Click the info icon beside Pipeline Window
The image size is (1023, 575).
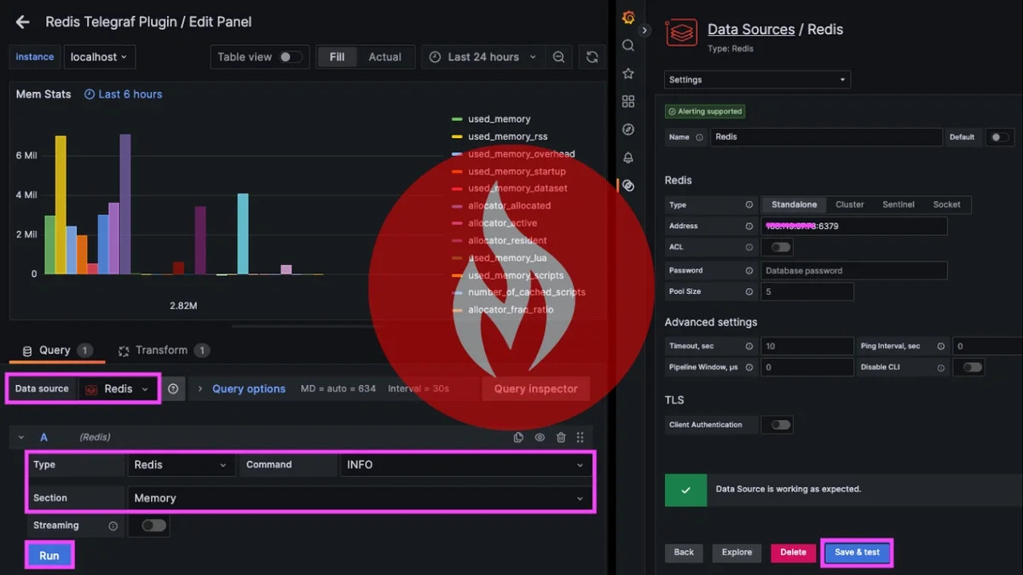click(x=749, y=367)
